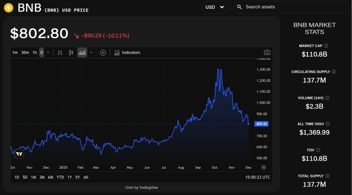Click the TradingView logo on the chart
Screen dimensions: 352x195
[x=19, y=154]
